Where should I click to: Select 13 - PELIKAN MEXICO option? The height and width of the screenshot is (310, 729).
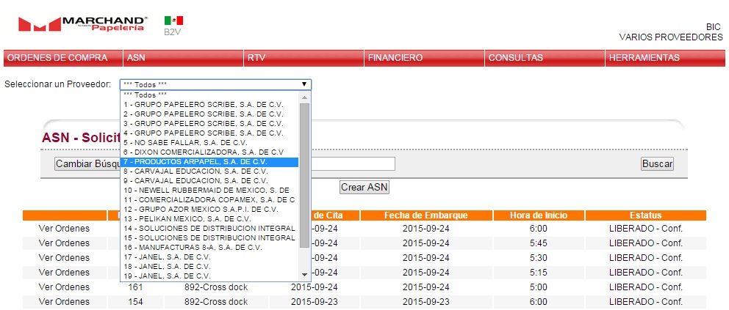(209, 218)
